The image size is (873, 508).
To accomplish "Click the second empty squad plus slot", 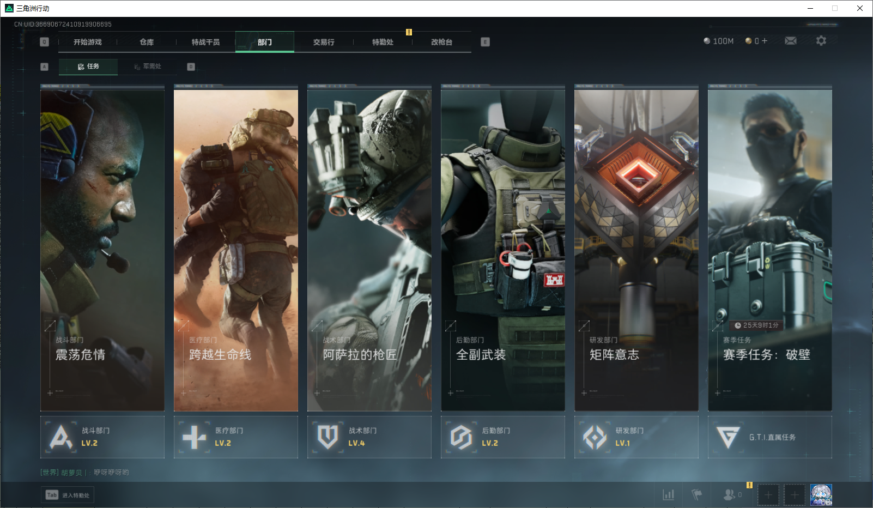I will coord(795,495).
